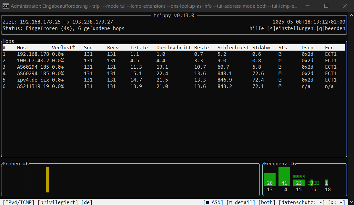
Task: Click worst latency value 846.9
Action: pyautogui.click(x=225, y=80)
